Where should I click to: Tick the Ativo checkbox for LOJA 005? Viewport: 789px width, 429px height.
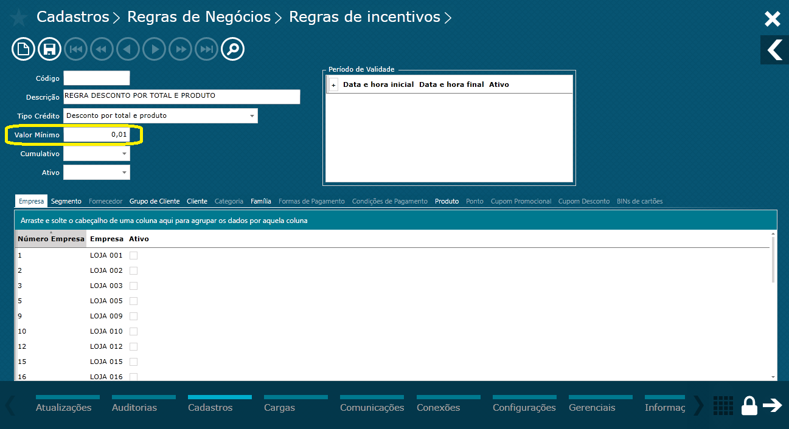(x=133, y=301)
